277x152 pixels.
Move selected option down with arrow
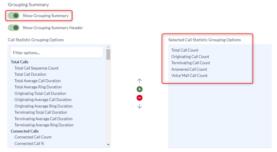coord(140,106)
